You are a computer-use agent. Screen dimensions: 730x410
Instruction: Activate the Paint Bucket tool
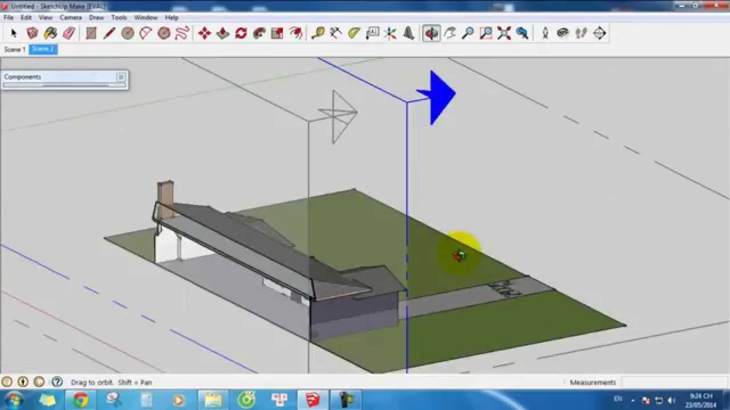point(50,34)
